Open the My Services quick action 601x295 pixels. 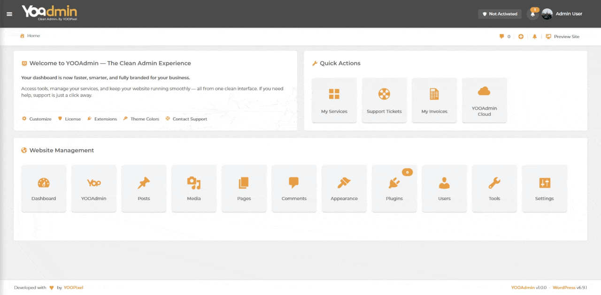click(x=334, y=100)
